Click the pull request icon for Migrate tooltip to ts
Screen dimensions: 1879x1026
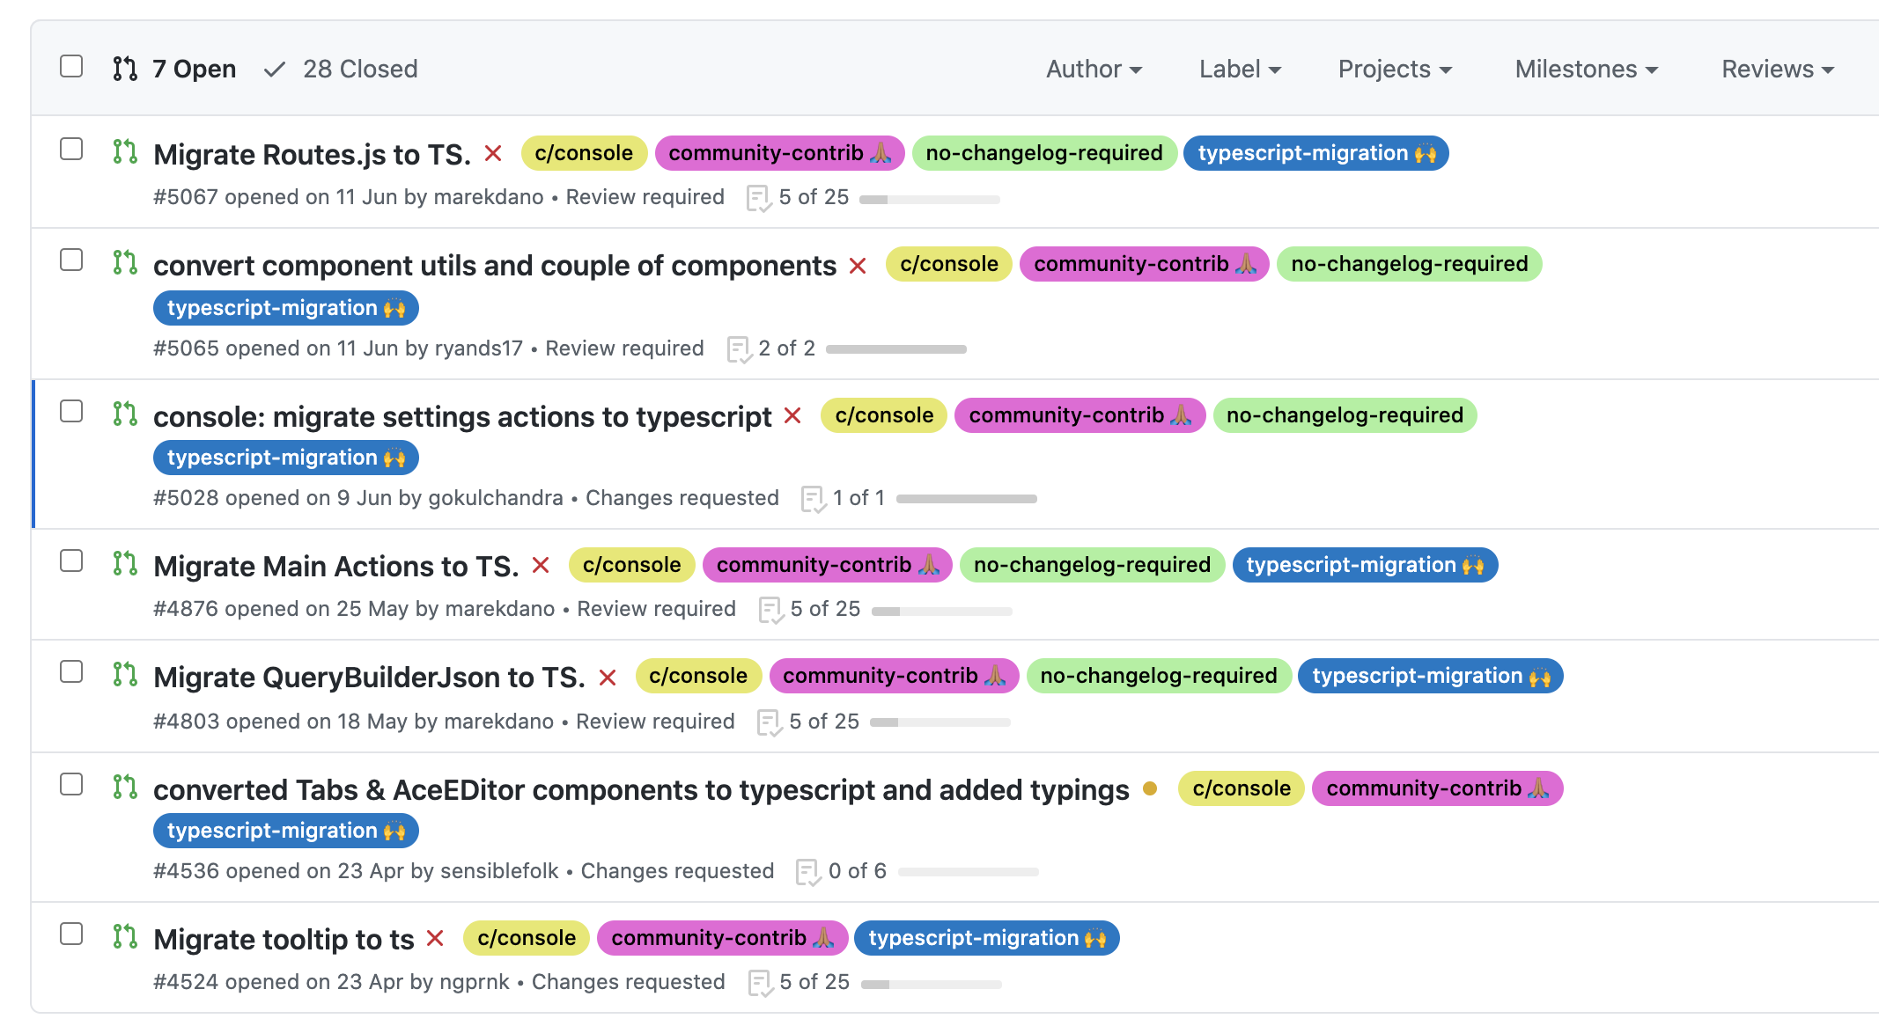coord(125,936)
